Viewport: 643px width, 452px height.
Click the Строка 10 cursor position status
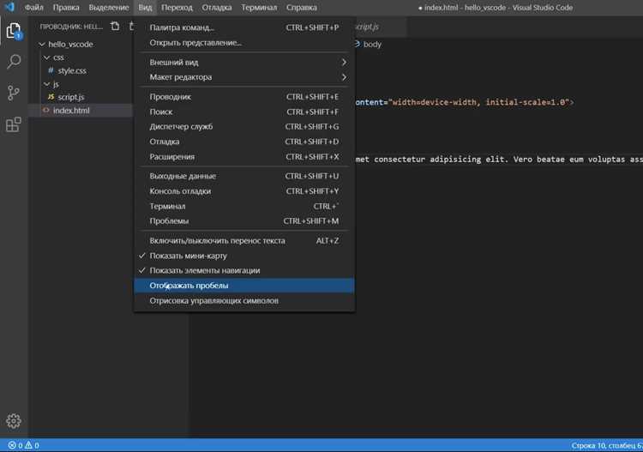tap(607, 445)
